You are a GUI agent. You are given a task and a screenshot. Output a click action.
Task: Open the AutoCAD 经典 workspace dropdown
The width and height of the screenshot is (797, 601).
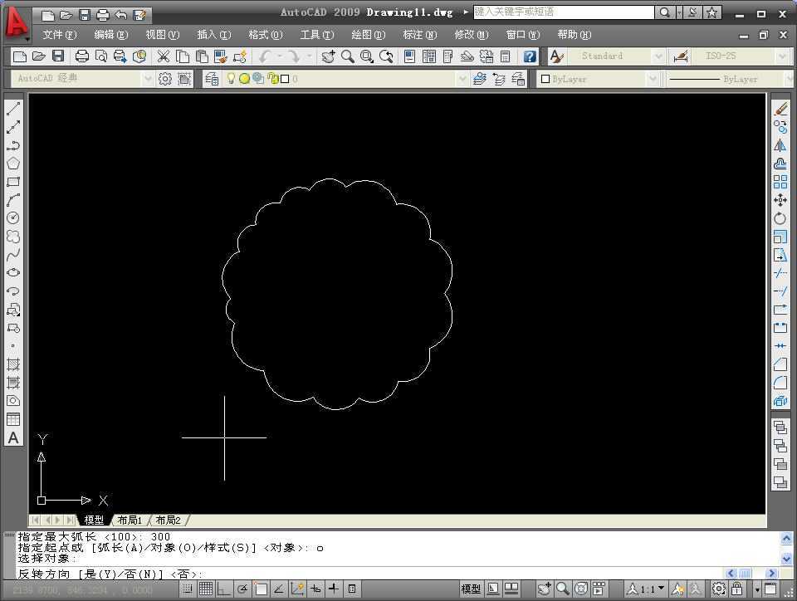point(148,79)
